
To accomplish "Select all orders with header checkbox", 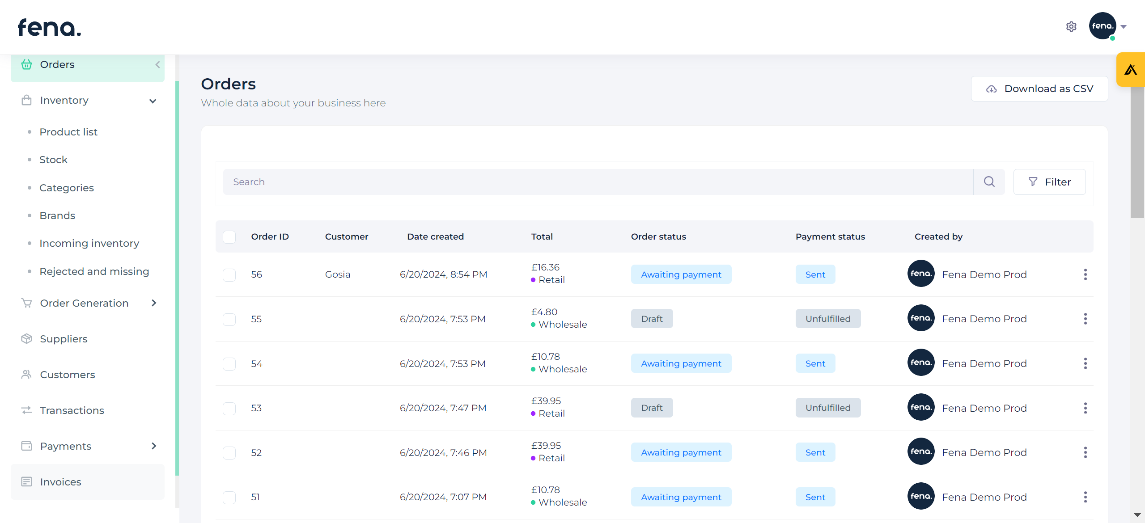I will [229, 237].
